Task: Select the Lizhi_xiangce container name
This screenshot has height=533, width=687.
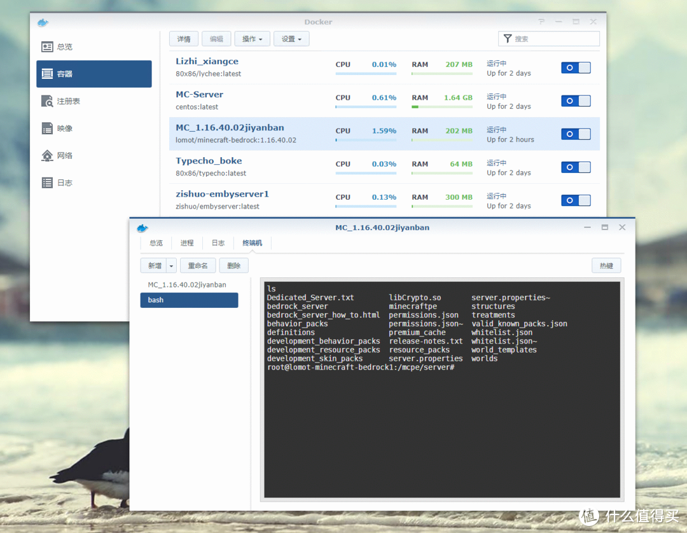Action: pyautogui.click(x=207, y=61)
